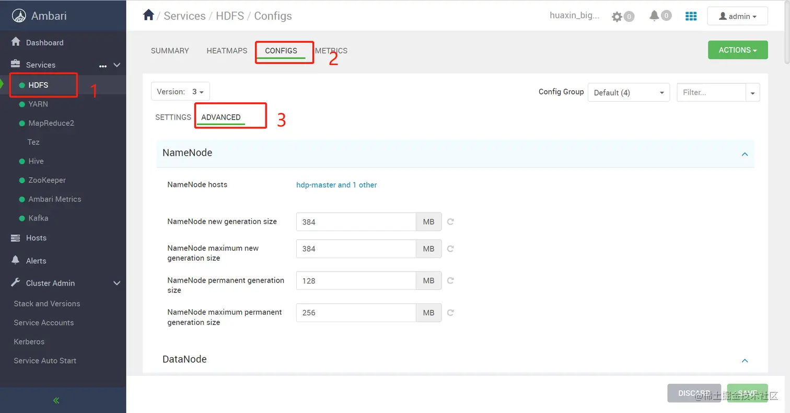Focus NameNode maximum permanent generation size field
Viewport: 790px width, 413px height.
356,313
